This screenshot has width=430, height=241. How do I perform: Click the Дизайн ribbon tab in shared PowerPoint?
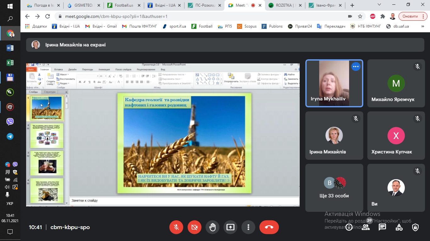coord(72,69)
